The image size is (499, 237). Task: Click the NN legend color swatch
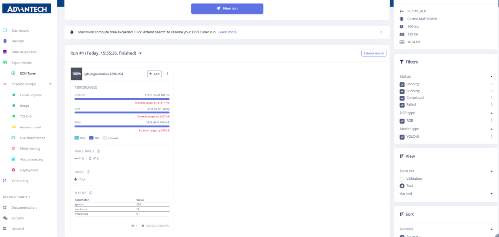click(x=91, y=138)
